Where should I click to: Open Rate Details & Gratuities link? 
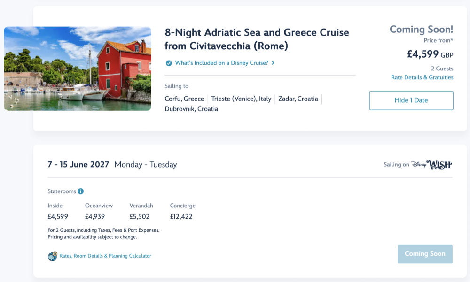(422, 77)
